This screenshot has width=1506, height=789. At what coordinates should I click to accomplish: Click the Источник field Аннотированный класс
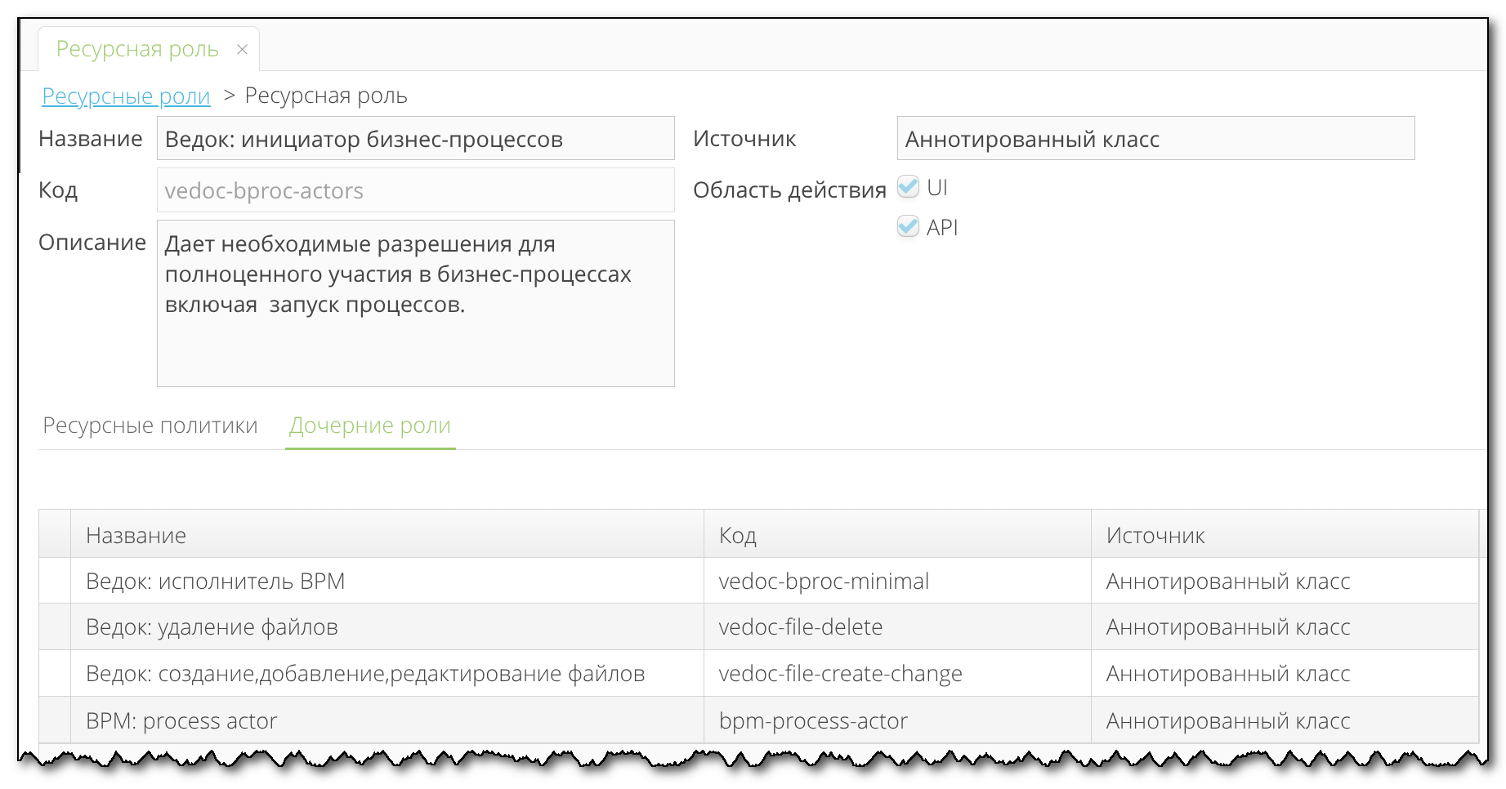[x=1155, y=139]
